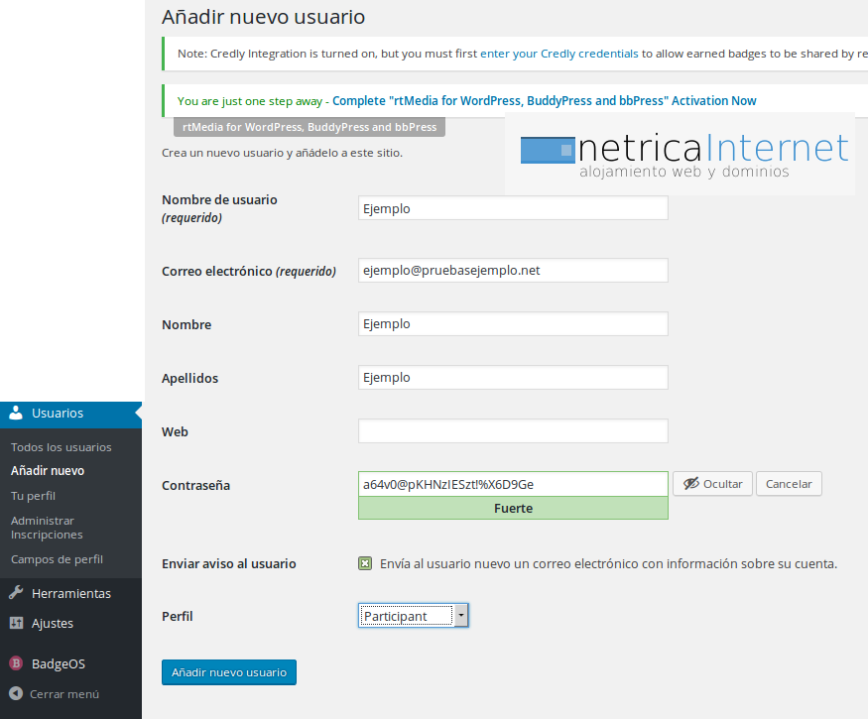
Task: Click the empty Web input field
Action: (513, 430)
